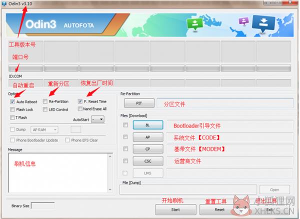
Task: Click the Message box scroll up arrow
Action: click(x=110, y=156)
